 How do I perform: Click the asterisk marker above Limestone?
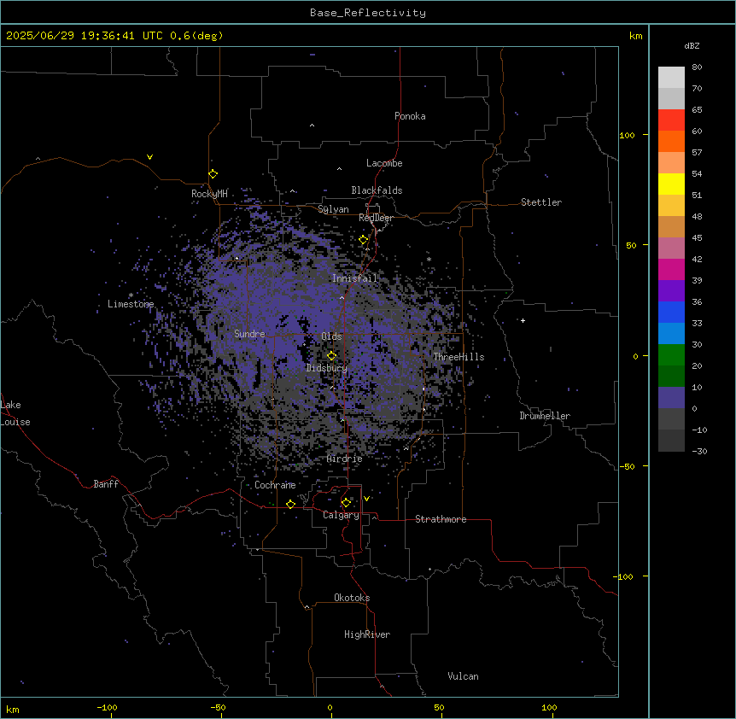(x=131, y=295)
